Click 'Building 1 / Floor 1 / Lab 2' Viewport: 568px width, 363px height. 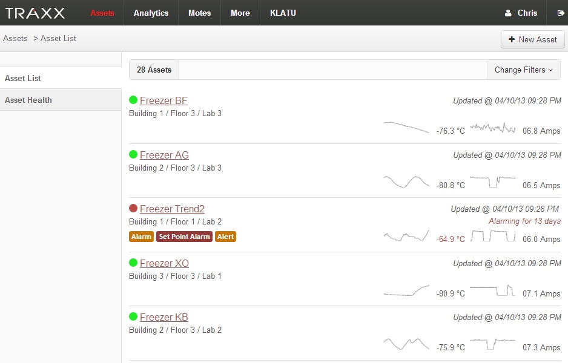pos(176,222)
